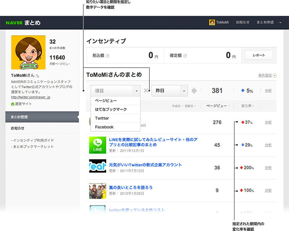Click the gray right arrow icon
Screen dimensions: 289x231
[x=194, y=91]
